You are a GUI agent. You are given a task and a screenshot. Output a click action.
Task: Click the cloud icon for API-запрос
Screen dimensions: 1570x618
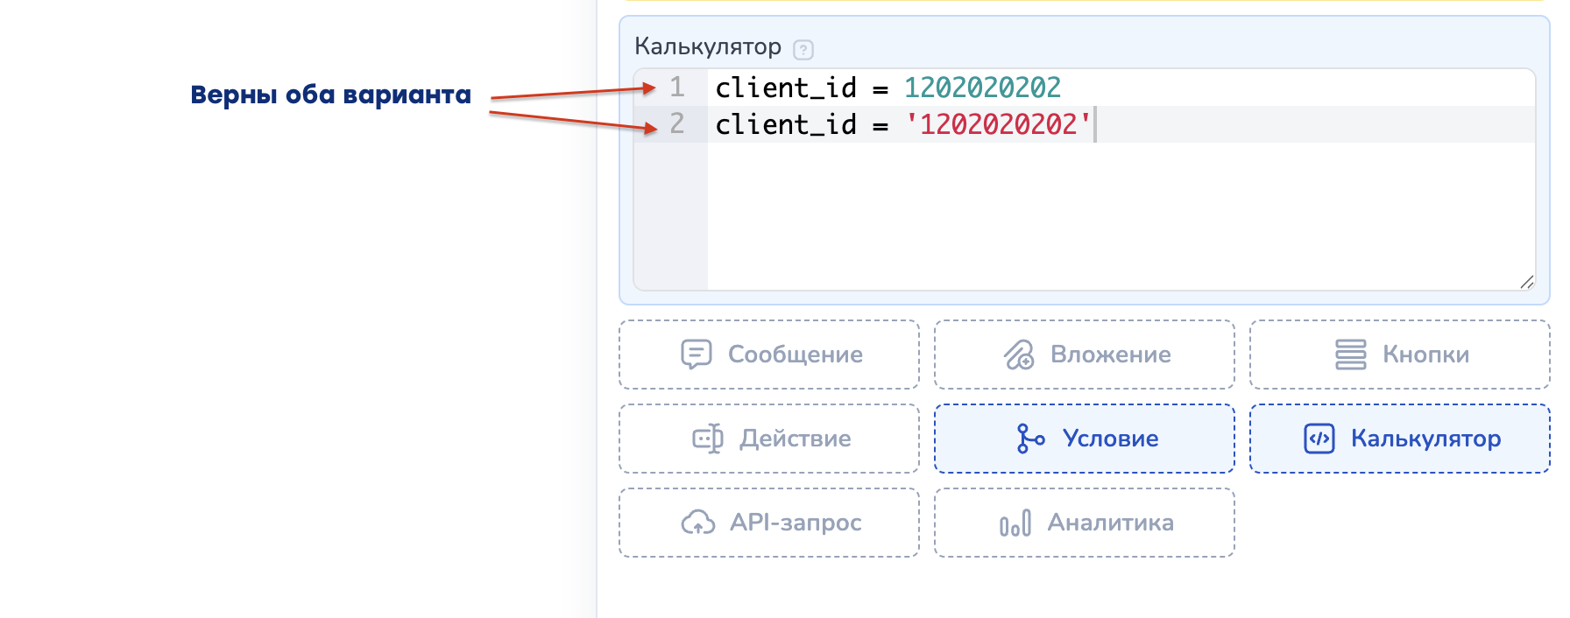pyautogui.click(x=698, y=523)
